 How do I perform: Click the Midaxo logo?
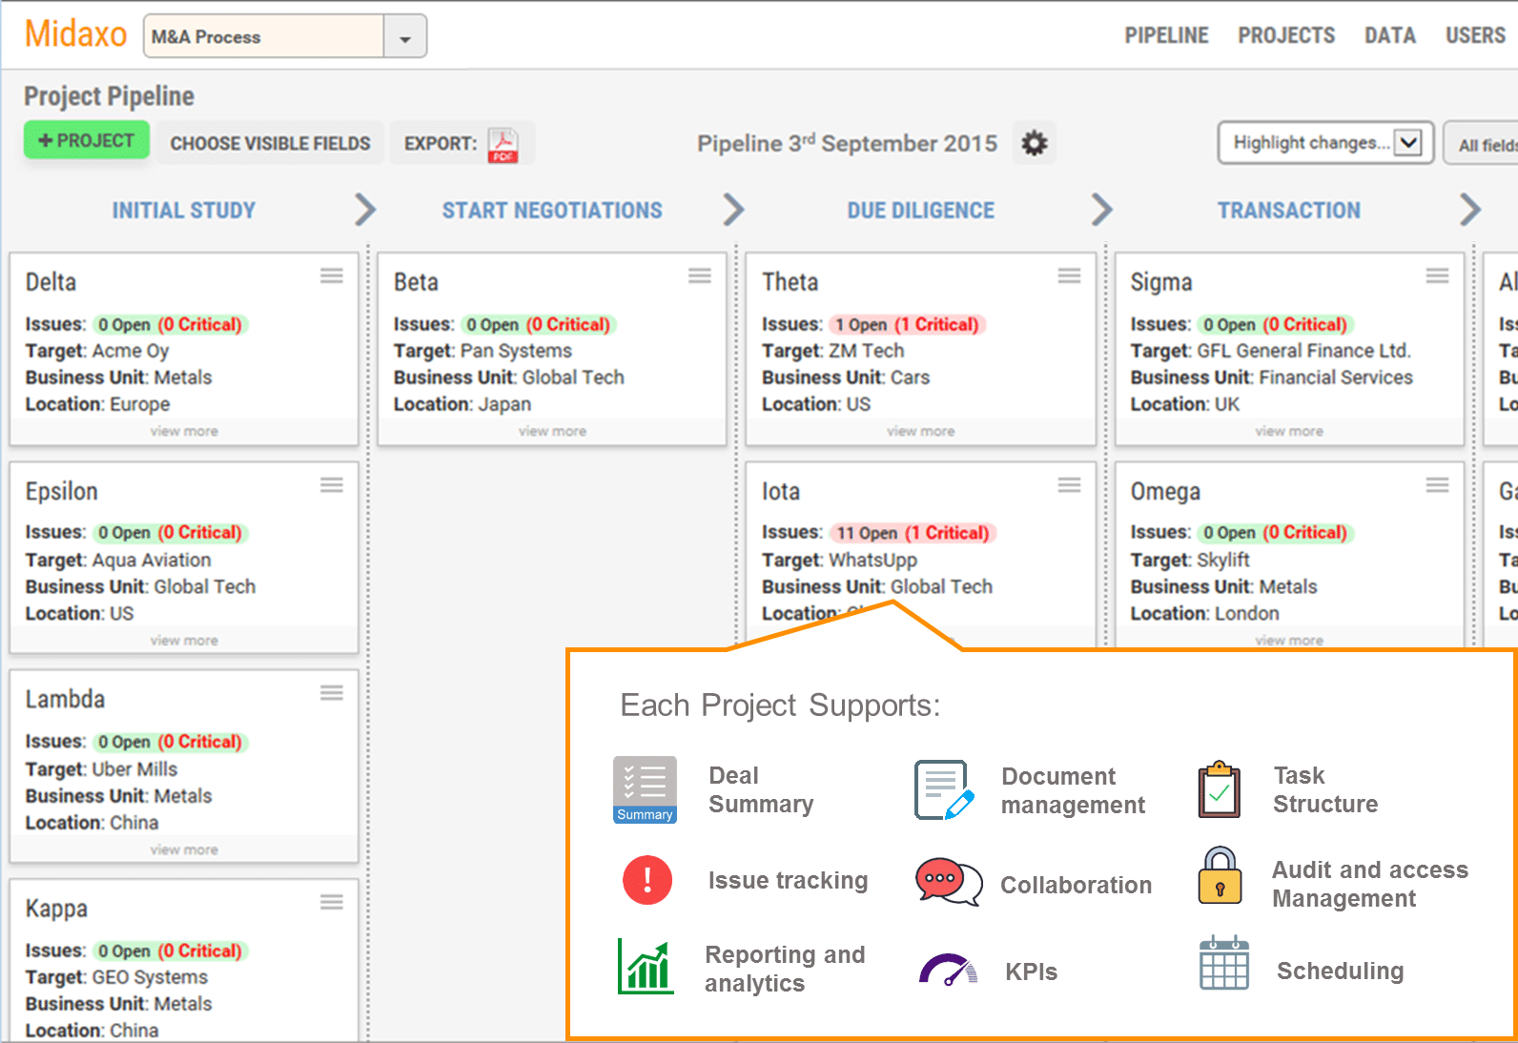pyautogui.click(x=75, y=34)
